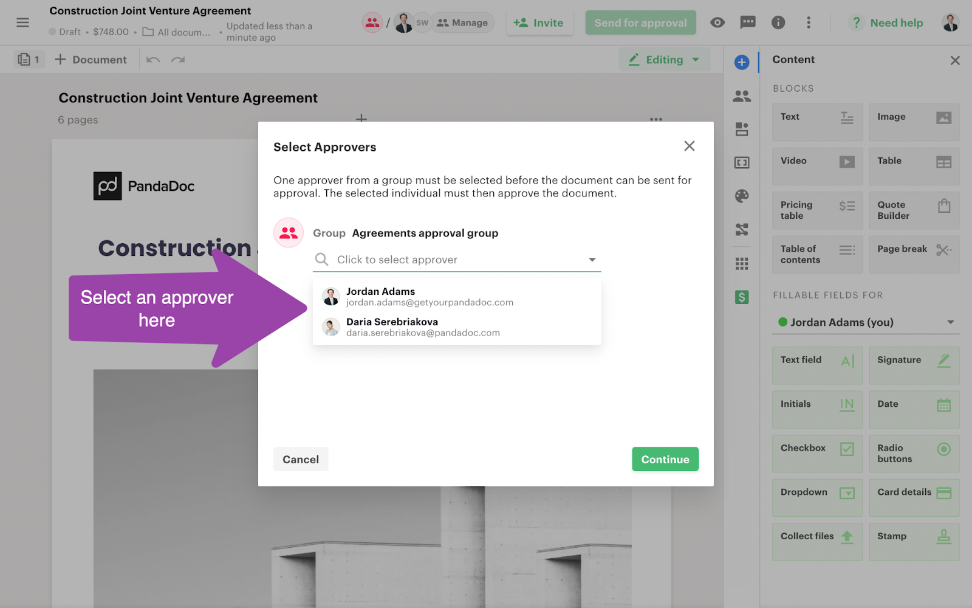Add a Checkbox field
The image size is (972, 608).
(817, 454)
